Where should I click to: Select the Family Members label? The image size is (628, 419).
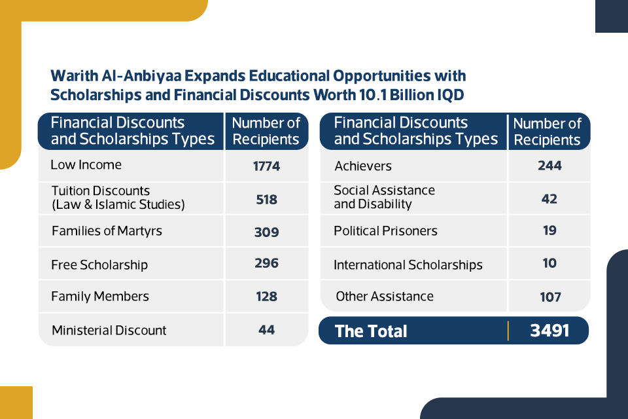click(100, 297)
